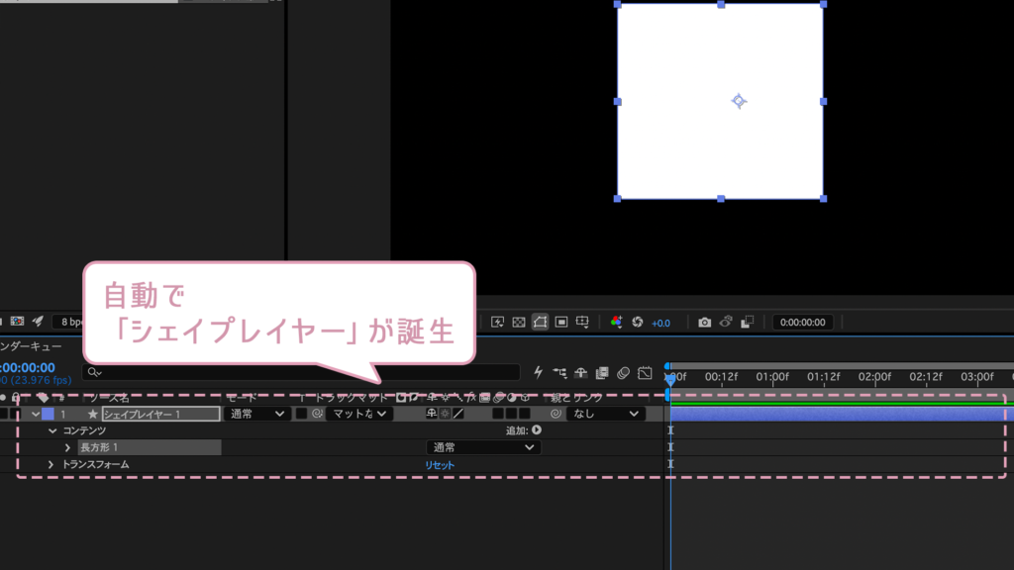Click the 0:00:00:00 preview time field
The width and height of the screenshot is (1014, 570).
802,322
